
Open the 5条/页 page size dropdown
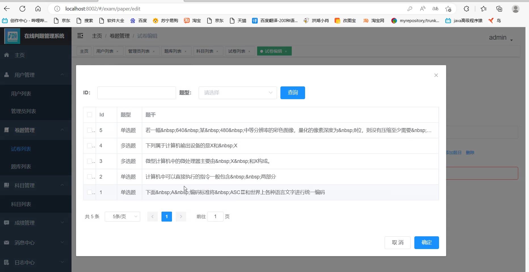point(122,216)
